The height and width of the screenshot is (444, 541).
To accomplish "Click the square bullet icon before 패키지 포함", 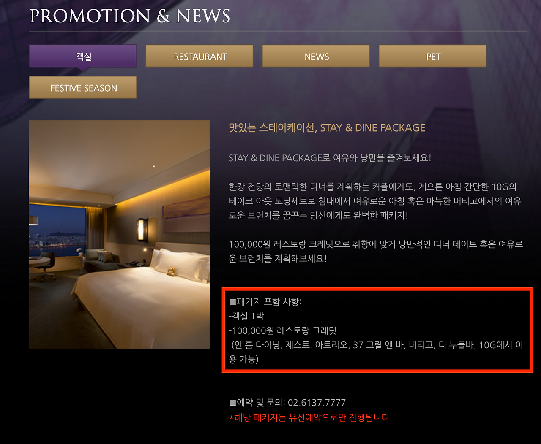I will [232, 302].
